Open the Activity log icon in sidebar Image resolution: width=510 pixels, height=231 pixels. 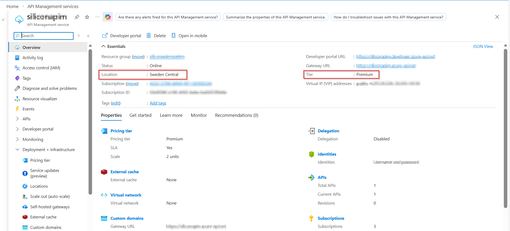[x=17, y=57]
